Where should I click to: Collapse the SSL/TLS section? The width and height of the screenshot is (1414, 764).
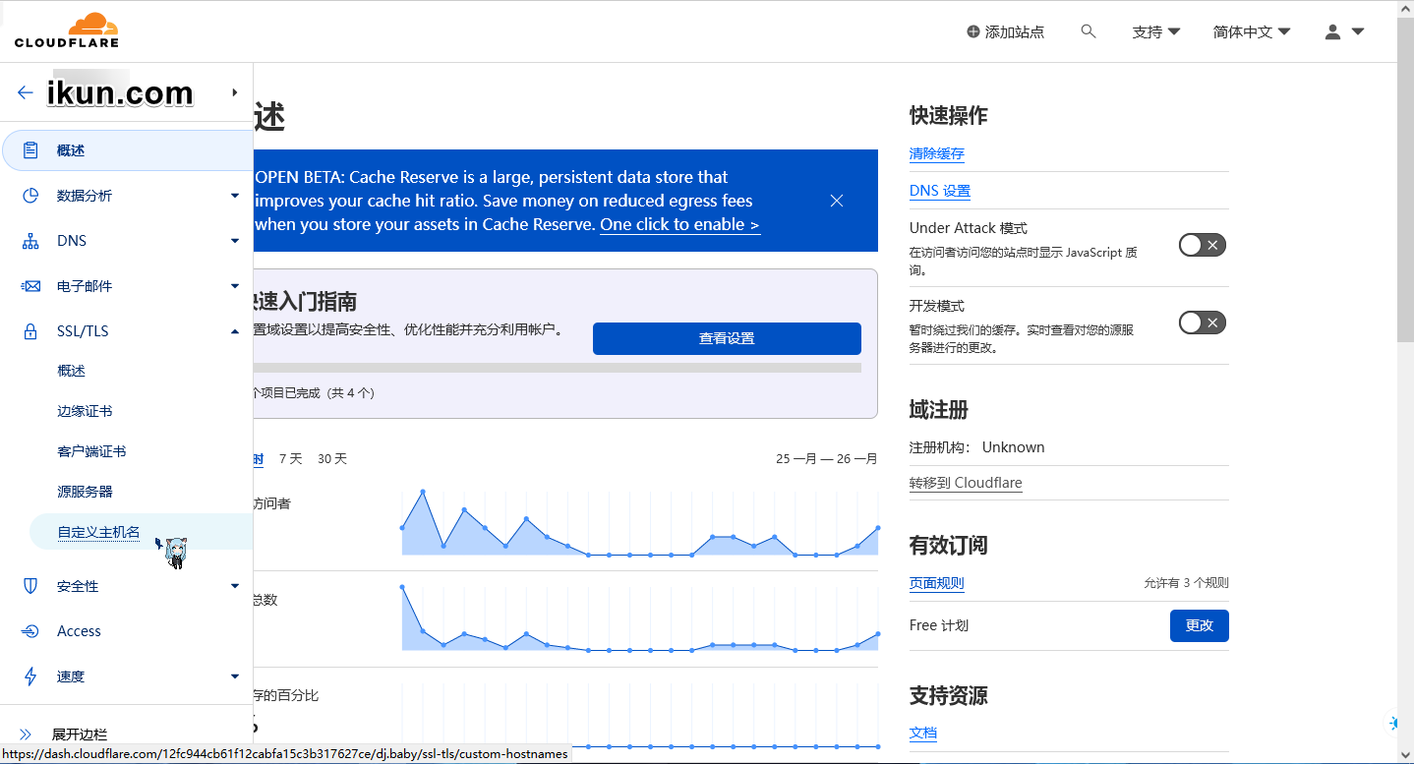pyautogui.click(x=235, y=331)
